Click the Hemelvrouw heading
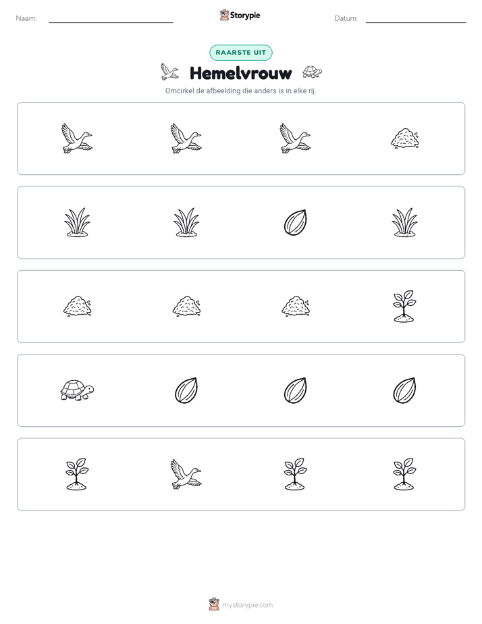This screenshot has height=624, width=482. pos(241,73)
